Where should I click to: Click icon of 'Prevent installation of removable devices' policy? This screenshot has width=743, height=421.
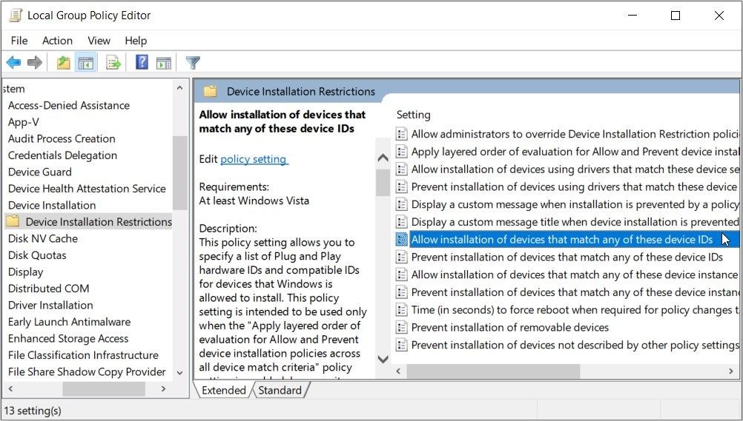click(x=401, y=327)
